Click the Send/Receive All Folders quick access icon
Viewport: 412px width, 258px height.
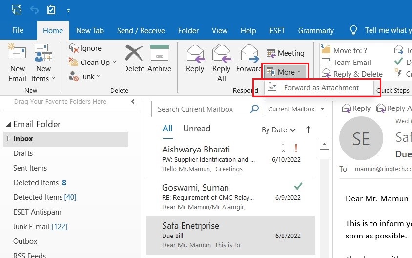tap(17, 10)
